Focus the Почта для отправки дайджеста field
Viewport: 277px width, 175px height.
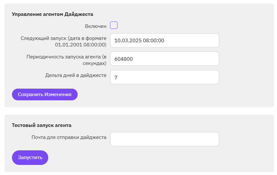(165, 139)
